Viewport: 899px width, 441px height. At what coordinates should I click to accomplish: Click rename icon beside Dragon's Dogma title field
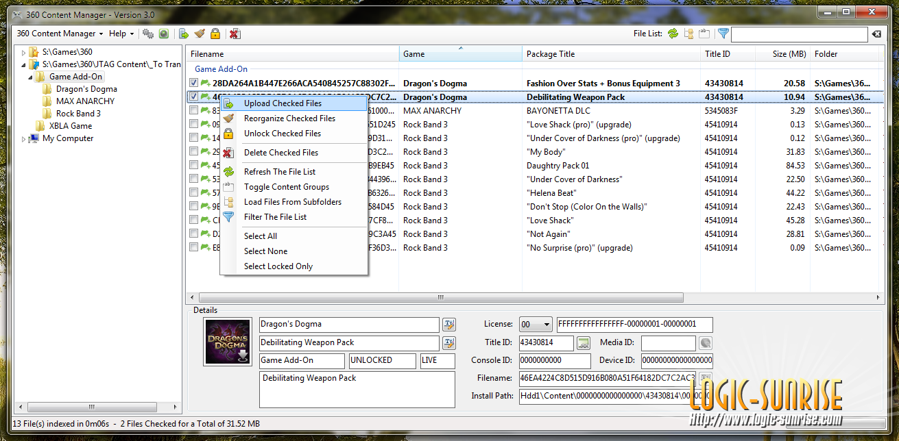pyautogui.click(x=449, y=325)
